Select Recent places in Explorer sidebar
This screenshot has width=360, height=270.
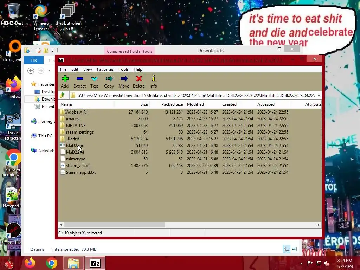48,106
